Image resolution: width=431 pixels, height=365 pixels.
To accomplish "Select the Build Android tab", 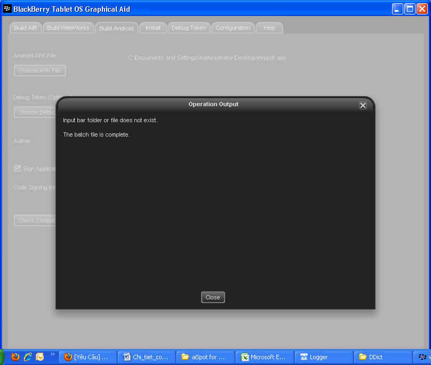I will [116, 28].
